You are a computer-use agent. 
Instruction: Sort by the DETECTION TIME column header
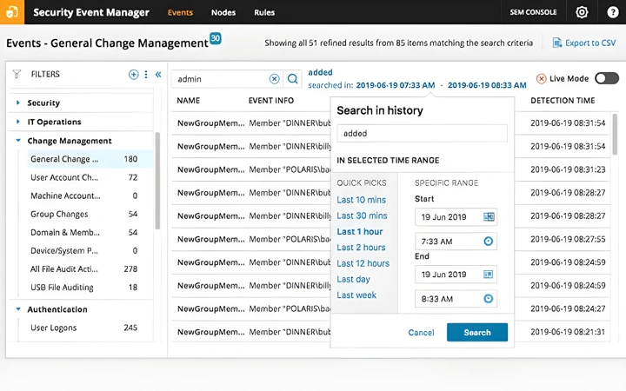[x=563, y=101]
